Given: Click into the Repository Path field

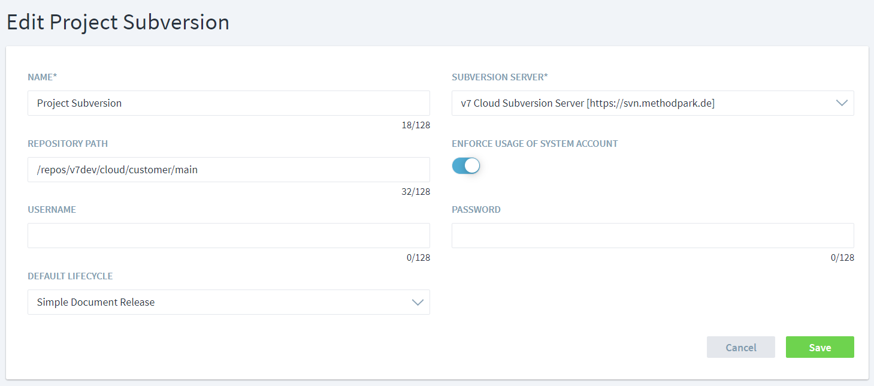Looking at the screenshot, I should click(x=228, y=170).
